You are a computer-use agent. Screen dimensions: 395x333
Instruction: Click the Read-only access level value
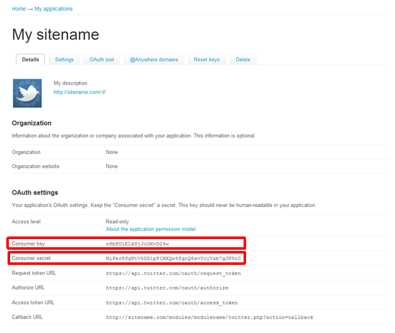click(117, 221)
